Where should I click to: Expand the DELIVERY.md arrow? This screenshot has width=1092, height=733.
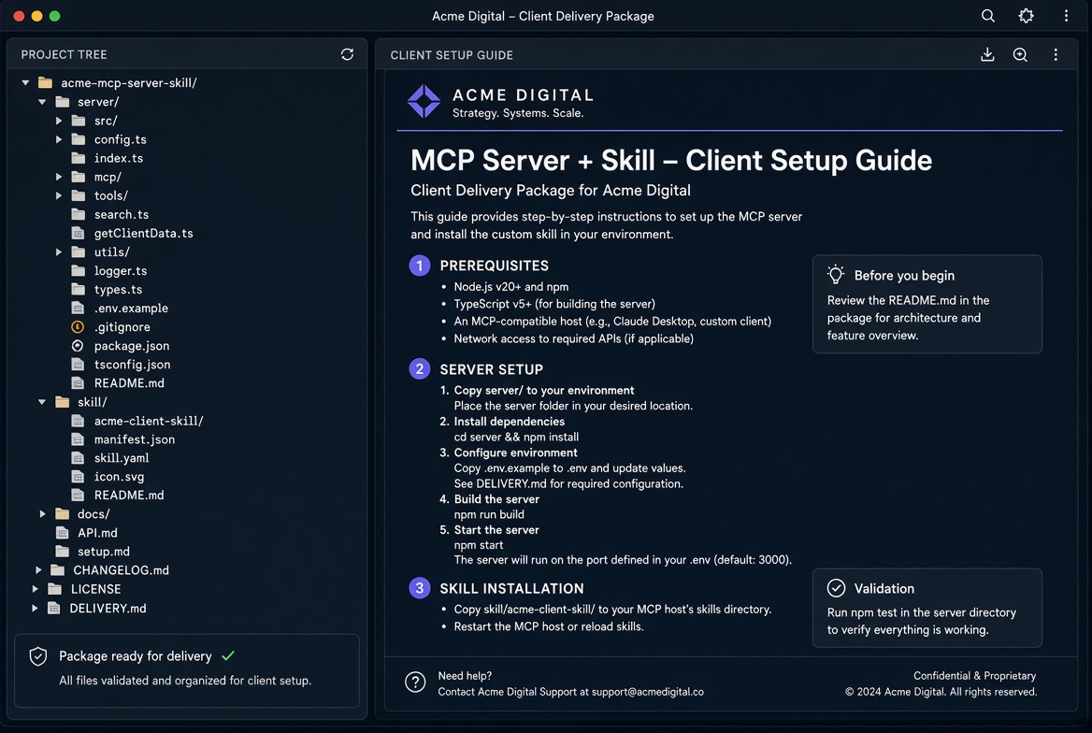tap(35, 609)
